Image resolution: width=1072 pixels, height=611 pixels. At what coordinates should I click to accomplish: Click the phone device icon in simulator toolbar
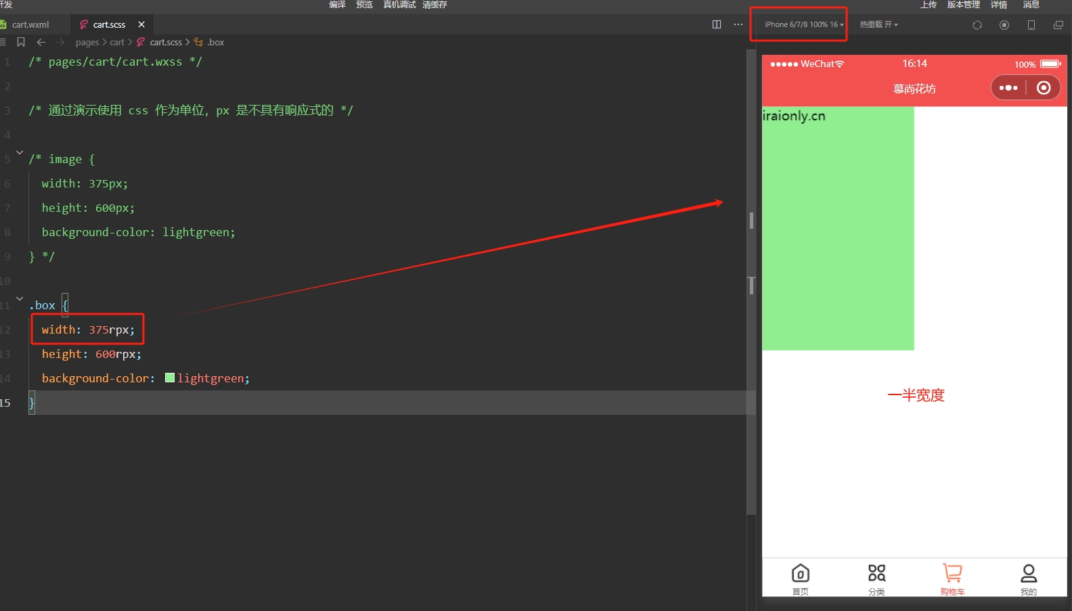tap(1031, 25)
